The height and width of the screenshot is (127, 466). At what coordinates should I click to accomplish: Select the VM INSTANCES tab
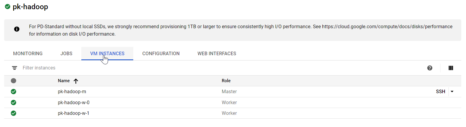[x=107, y=53]
